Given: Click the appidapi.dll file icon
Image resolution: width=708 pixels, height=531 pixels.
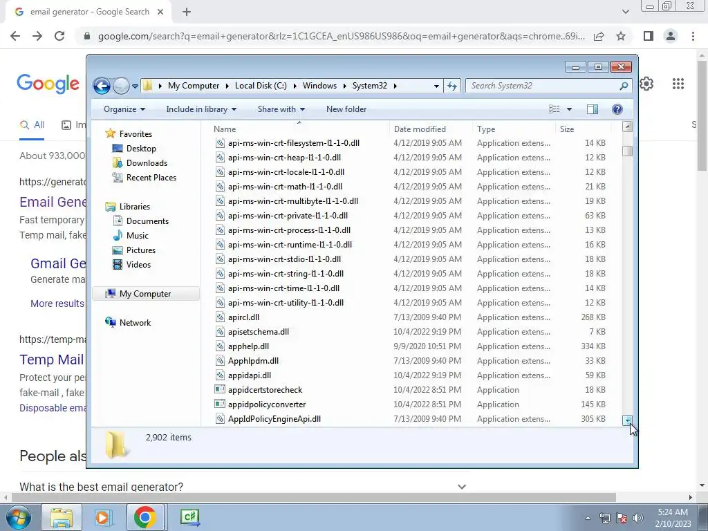Looking at the screenshot, I should point(220,375).
